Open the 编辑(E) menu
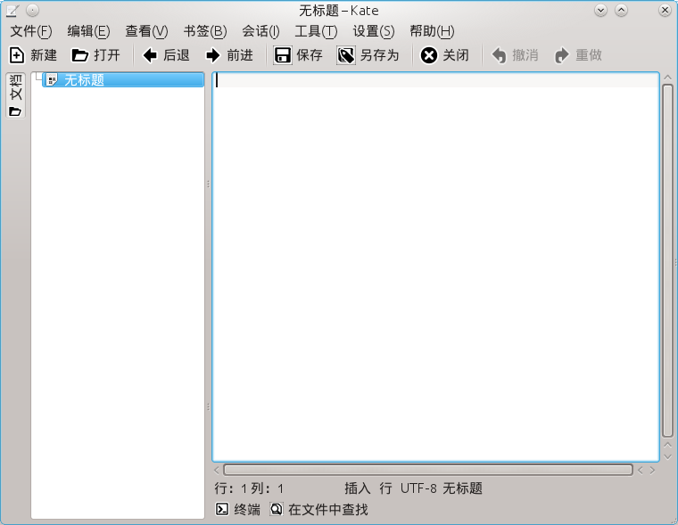Screen dimensions: 678x525 (88, 31)
